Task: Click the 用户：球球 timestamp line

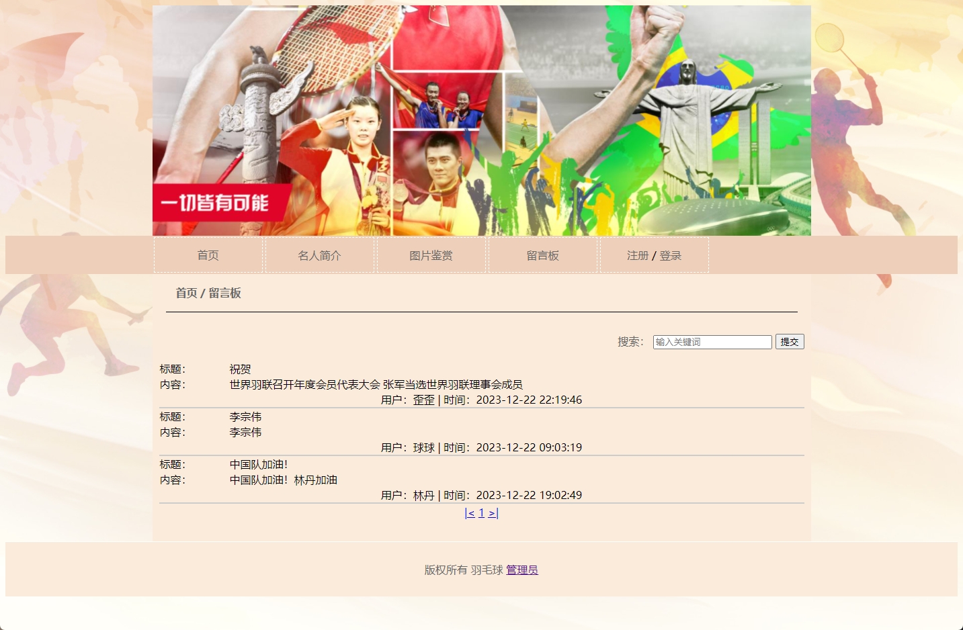Action: pyautogui.click(x=481, y=448)
